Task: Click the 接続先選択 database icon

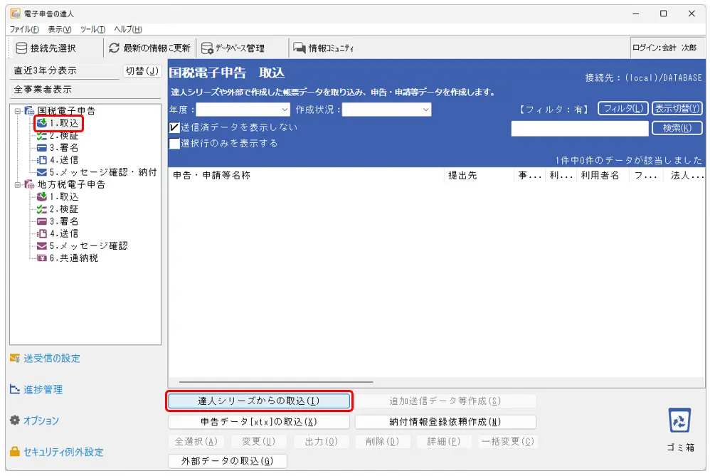Action: (x=21, y=48)
